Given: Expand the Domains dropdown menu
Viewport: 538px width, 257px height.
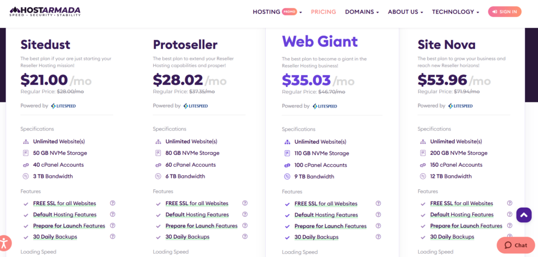Looking at the screenshot, I should pyautogui.click(x=362, y=12).
